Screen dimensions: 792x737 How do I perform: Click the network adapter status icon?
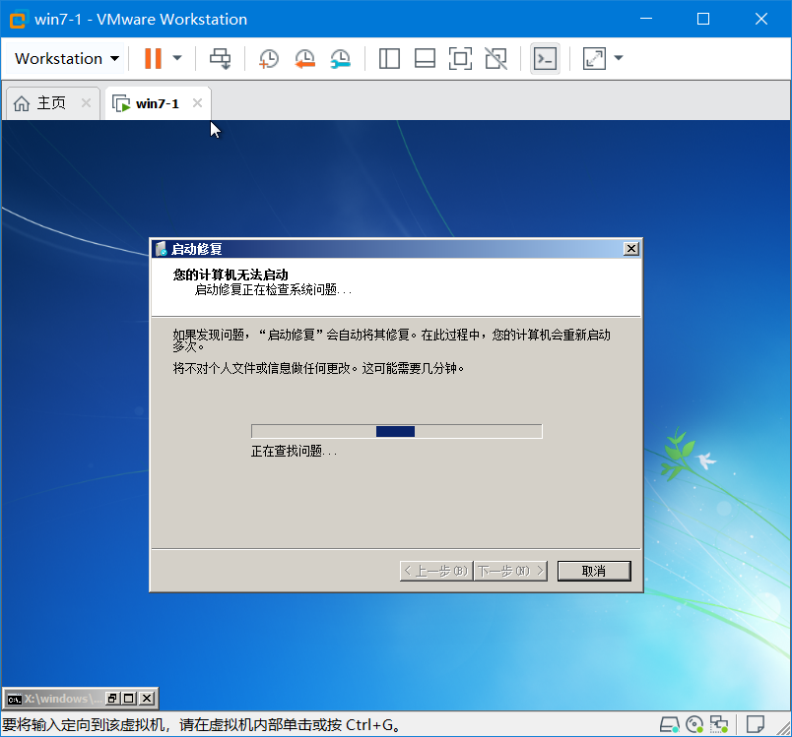click(x=719, y=725)
